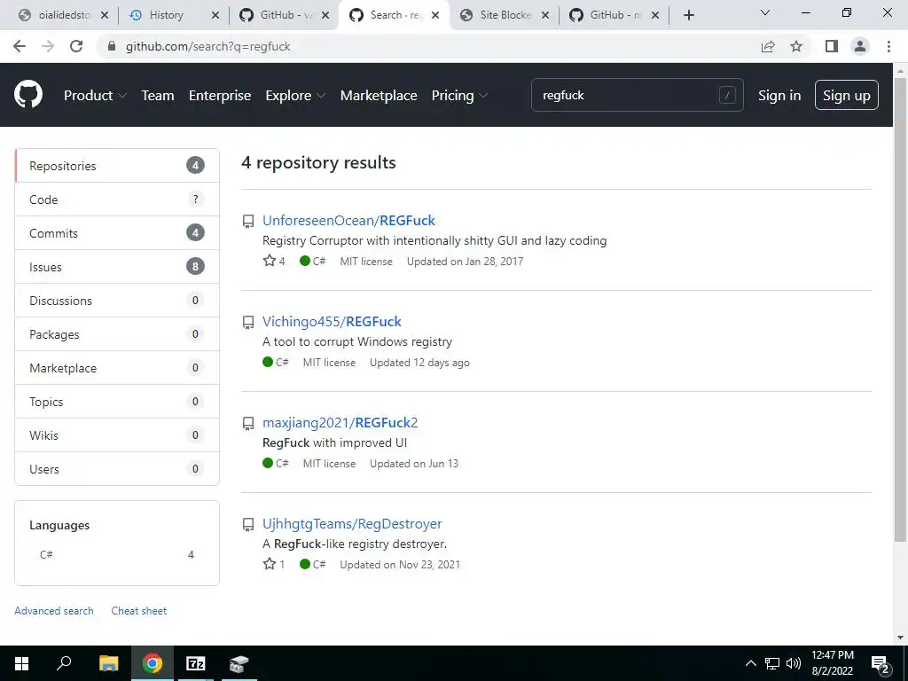Screen dimensions: 908x681
Task: Switch to the History tab
Action: pyautogui.click(x=166, y=15)
